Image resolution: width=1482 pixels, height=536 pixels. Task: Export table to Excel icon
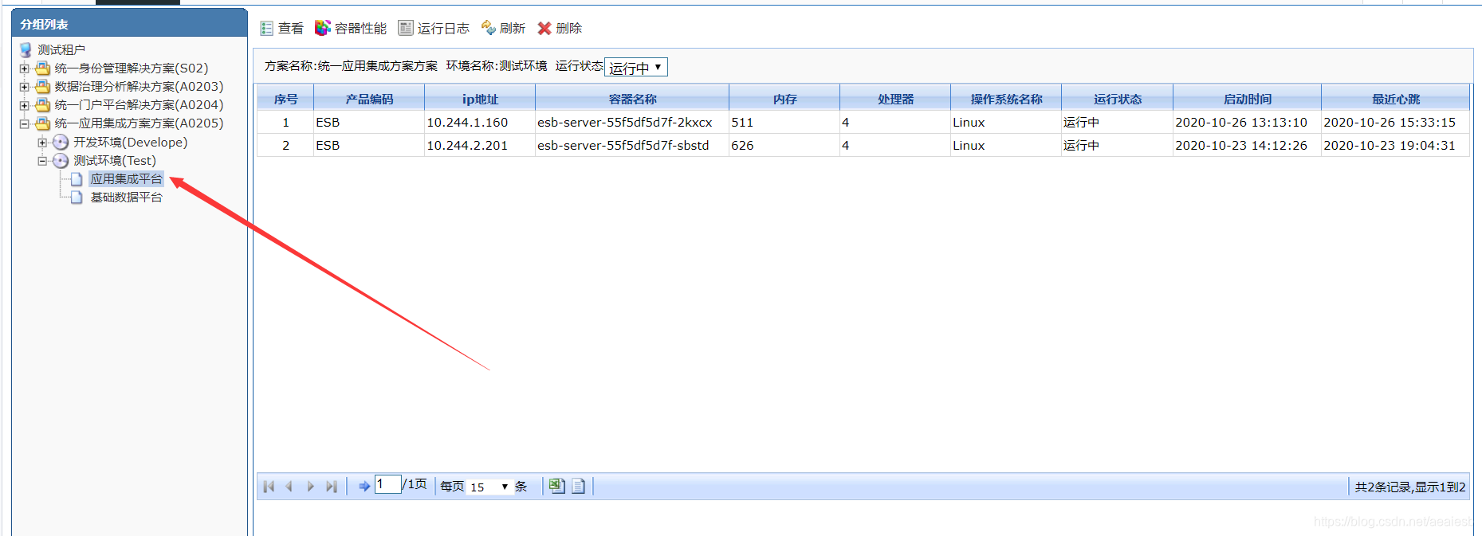(556, 486)
